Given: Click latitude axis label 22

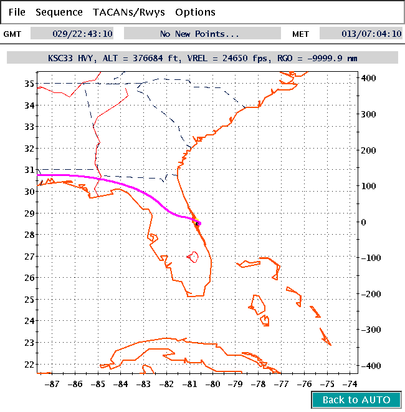Looking at the screenshot, I should coord(29,365).
